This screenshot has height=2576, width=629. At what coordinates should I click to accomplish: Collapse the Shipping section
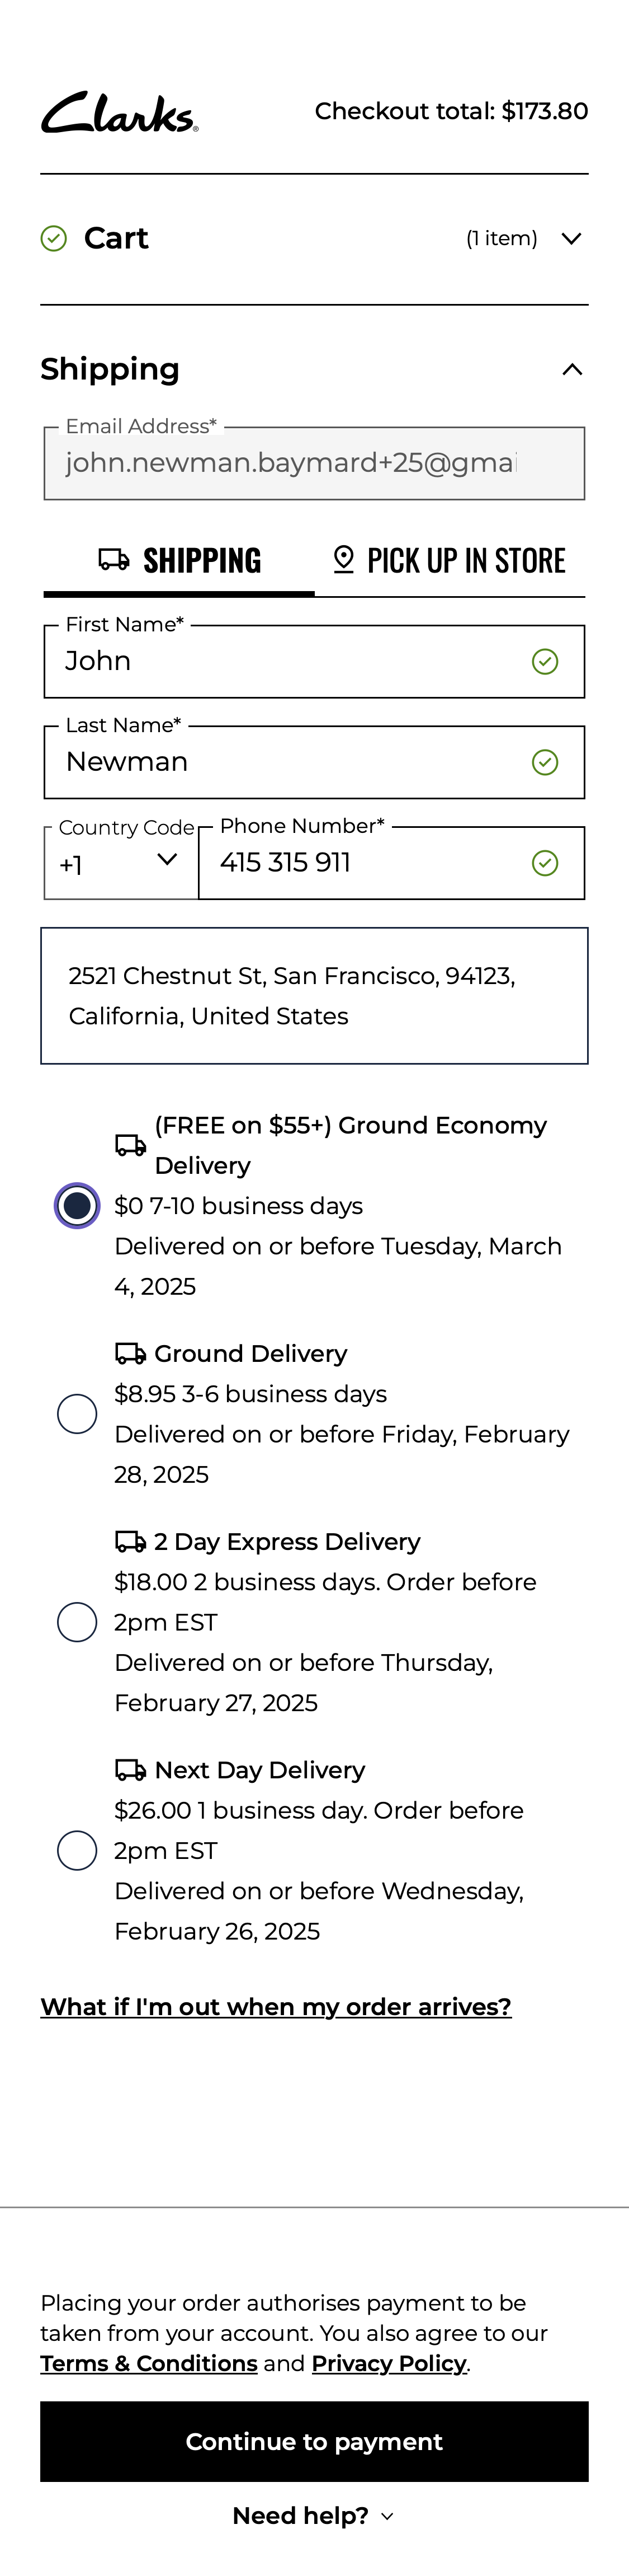point(572,370)
